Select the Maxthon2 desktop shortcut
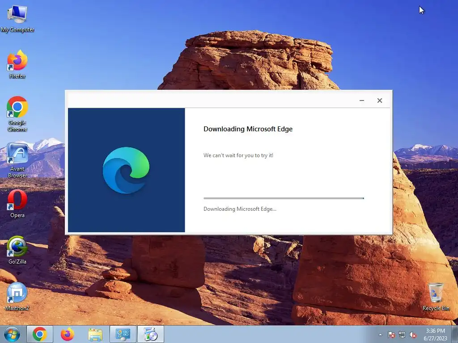This screenshot has height=343, width=458. 17,297
